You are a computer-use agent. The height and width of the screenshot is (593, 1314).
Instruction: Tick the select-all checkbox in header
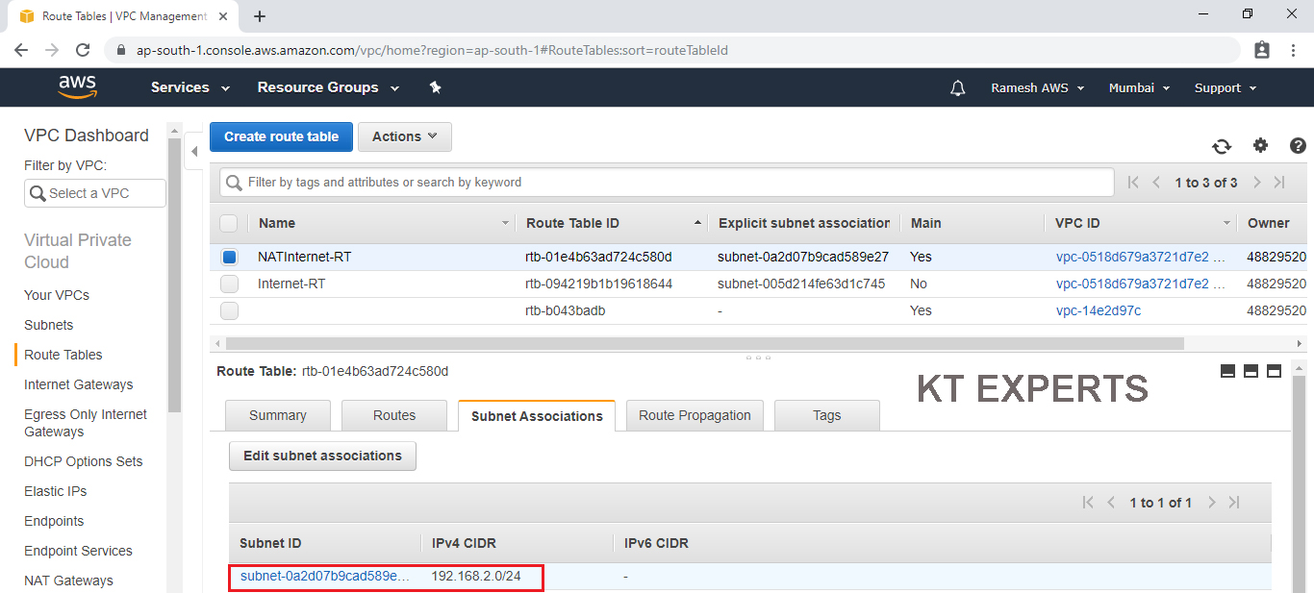(x=229, y=223)
